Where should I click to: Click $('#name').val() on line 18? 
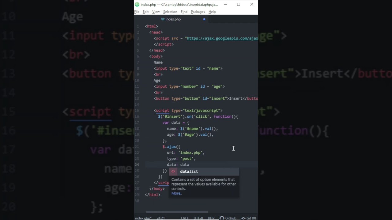pyautogui.click(x=198, y=129)
